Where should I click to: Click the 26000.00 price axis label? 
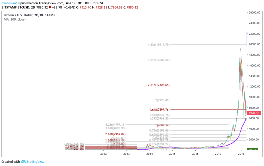(x=254, y=12)
